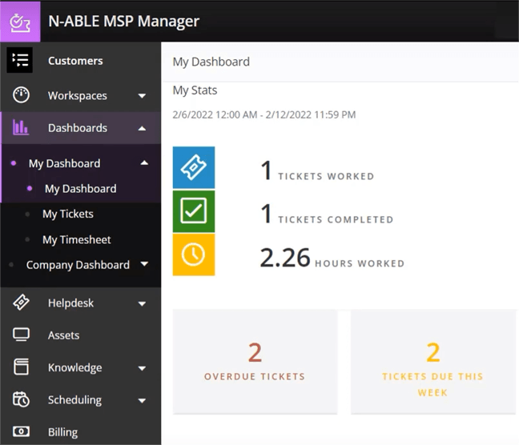The image size is (519, 445).
Task: Select the Knowledge menu label
Action: tap(74, 367)
